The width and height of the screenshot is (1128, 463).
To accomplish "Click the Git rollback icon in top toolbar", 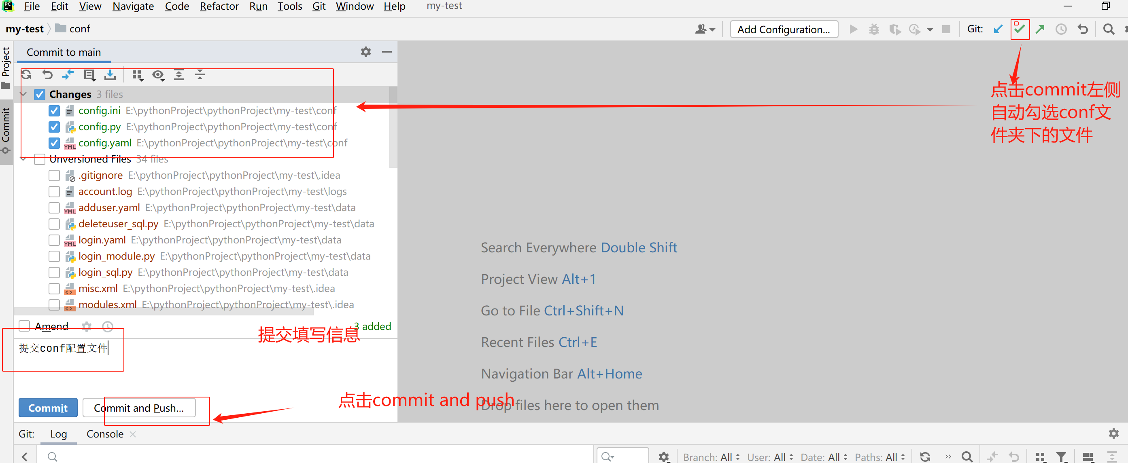I will tap(1082, 30).
